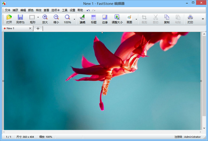Click the 裁剪 crop icon
This screenshot has height=141, width=208.
pyautogui.click(x=144, y=19)
